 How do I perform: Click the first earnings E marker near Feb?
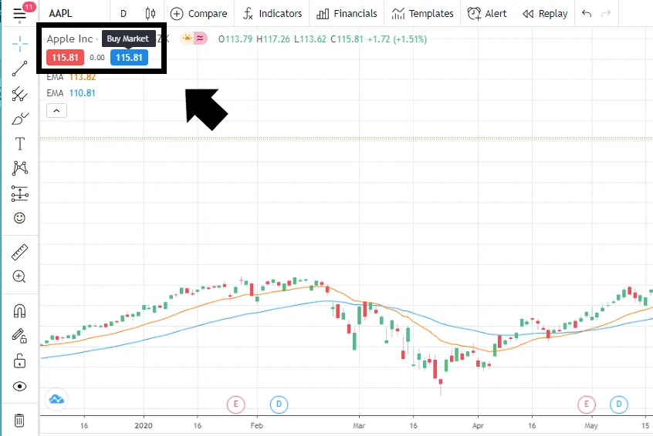pyautogui.click(x=235, y=404)
